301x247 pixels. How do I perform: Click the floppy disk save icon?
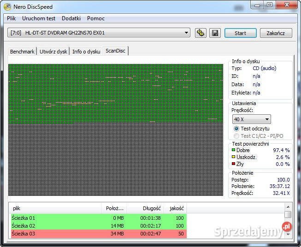click(214, 33)
